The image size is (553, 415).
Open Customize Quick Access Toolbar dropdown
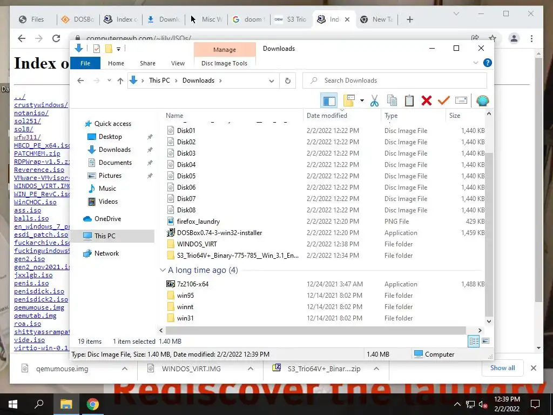point(118,49)
